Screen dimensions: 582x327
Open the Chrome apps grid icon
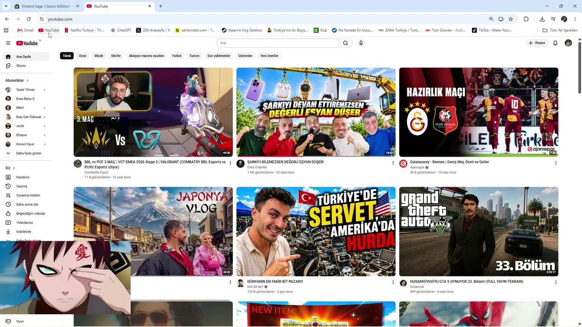coord(6,30)
